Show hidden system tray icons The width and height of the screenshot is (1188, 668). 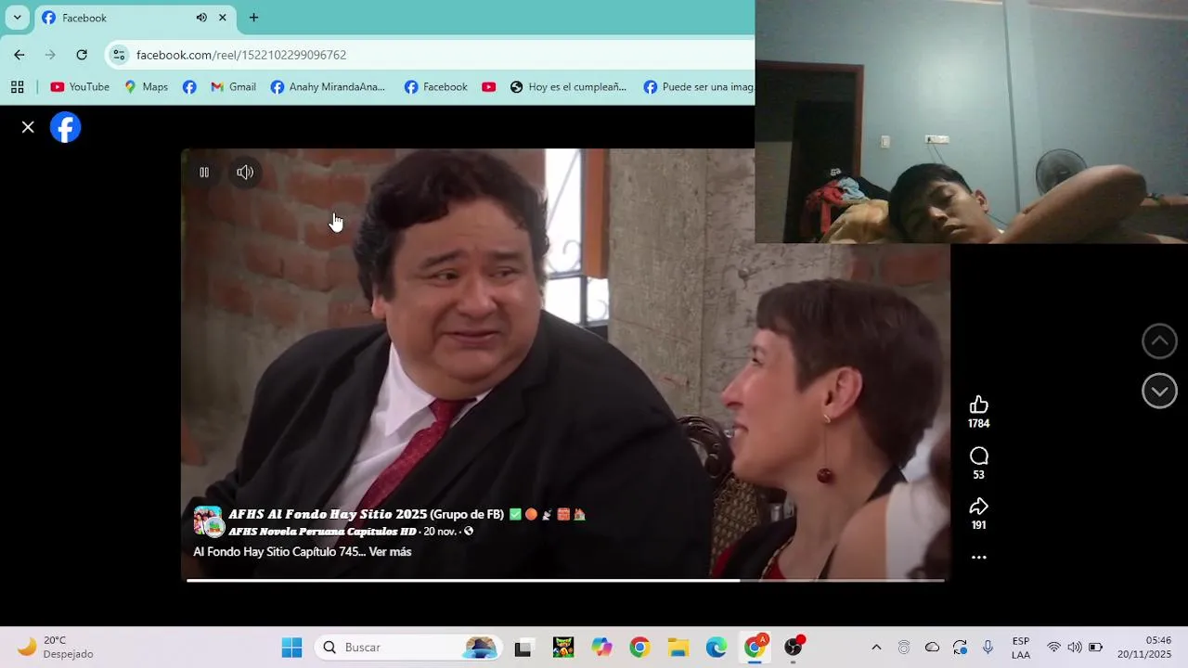click(x=876, y=647)
